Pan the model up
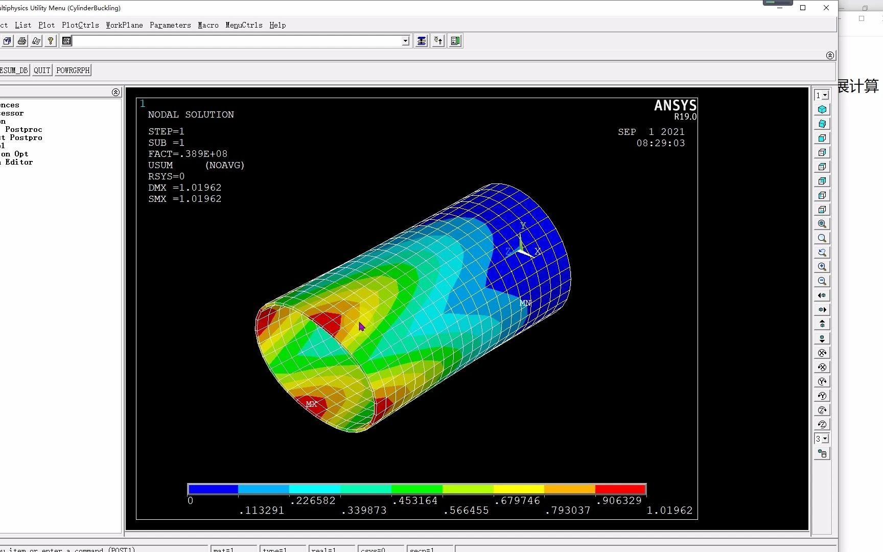 point(822,324)
